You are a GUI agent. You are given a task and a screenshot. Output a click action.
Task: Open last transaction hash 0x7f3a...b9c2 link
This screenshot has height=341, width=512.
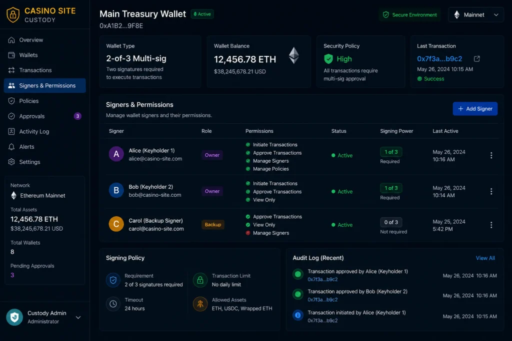(439, 59)
